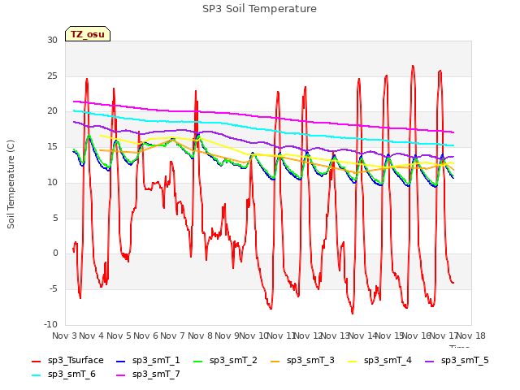This screenshot has height=390, width=520.
Task: Click the sp3_smT_7 legend label
Action: point(156,374)
